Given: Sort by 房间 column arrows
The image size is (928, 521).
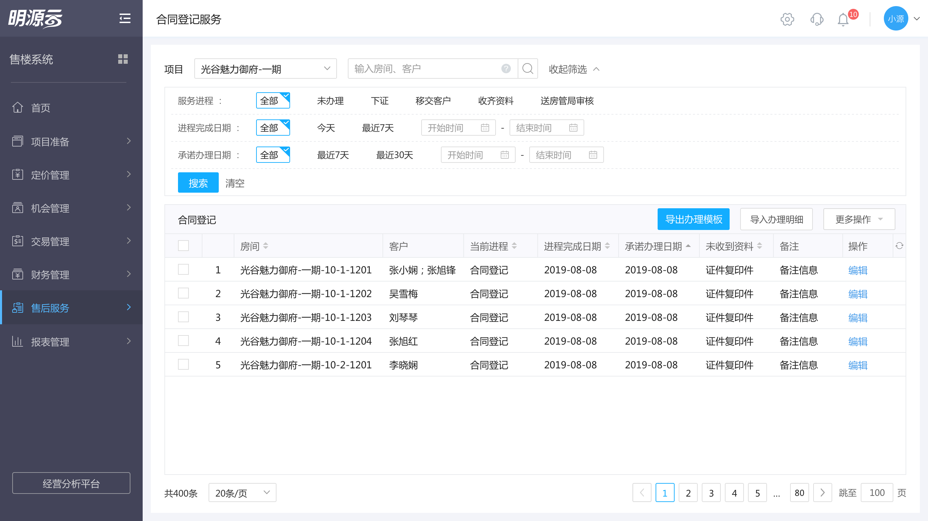Looking at the screenshot, I should (x=266, y=246).
